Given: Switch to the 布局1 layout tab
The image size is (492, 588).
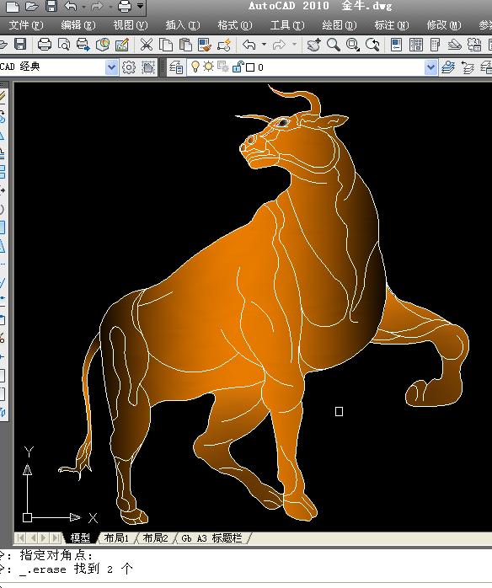Looking at the screenshot, I should (116, 538).
